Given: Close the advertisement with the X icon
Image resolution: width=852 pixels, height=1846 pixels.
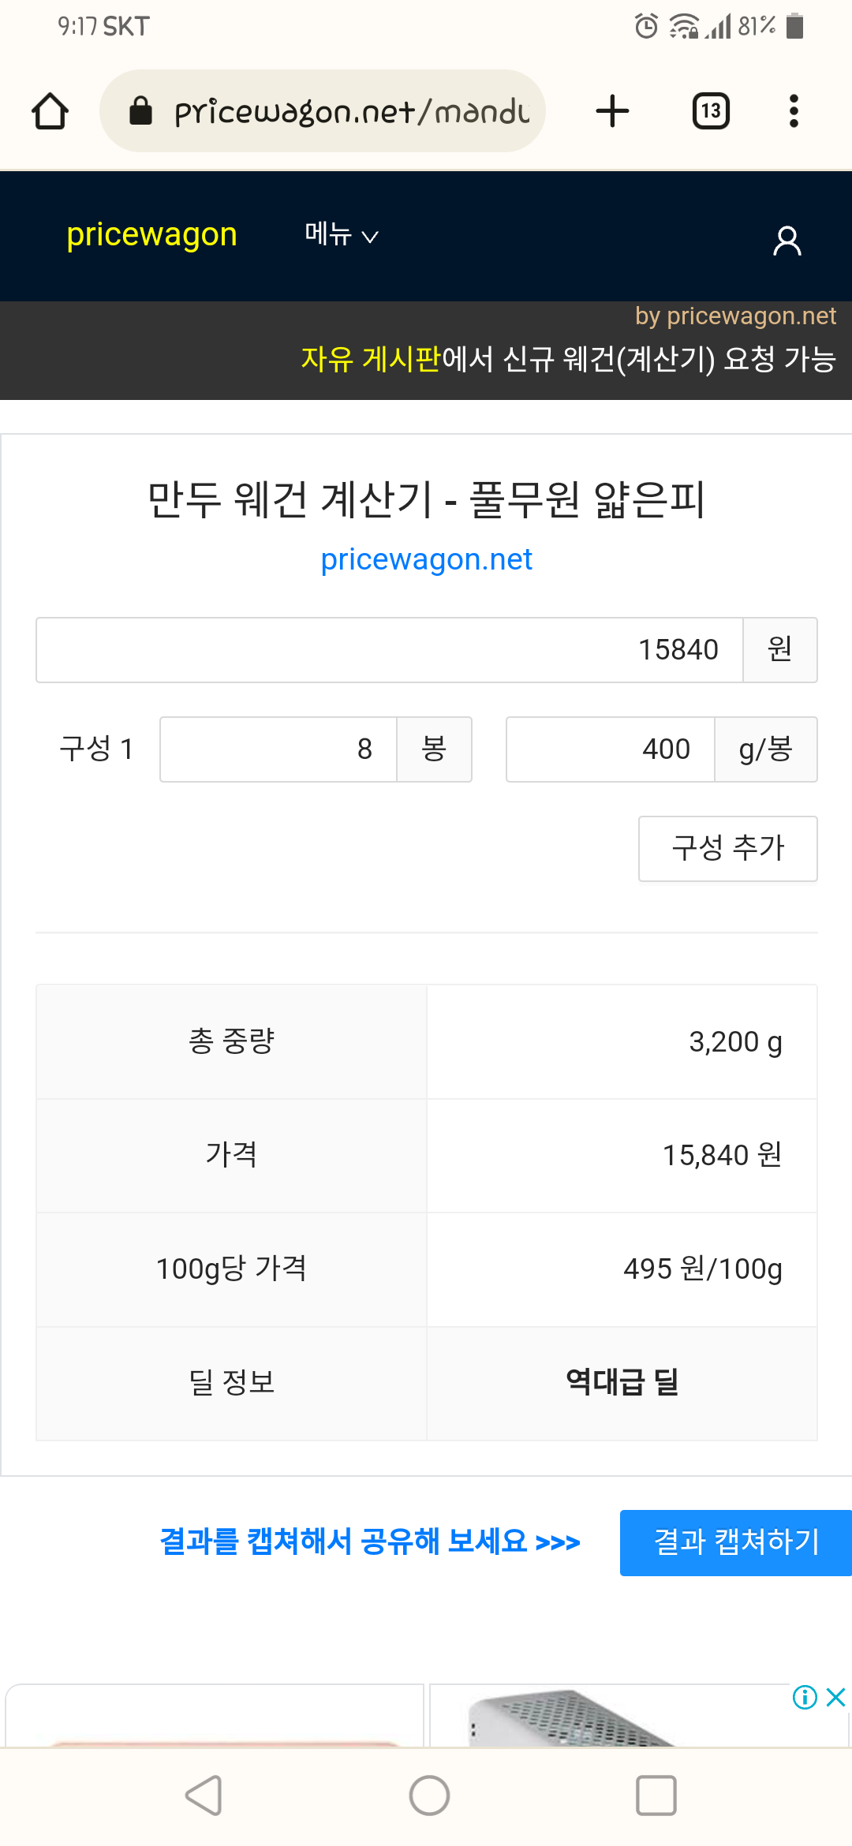Looking at the screenshot, I should tap(836, 1697).
